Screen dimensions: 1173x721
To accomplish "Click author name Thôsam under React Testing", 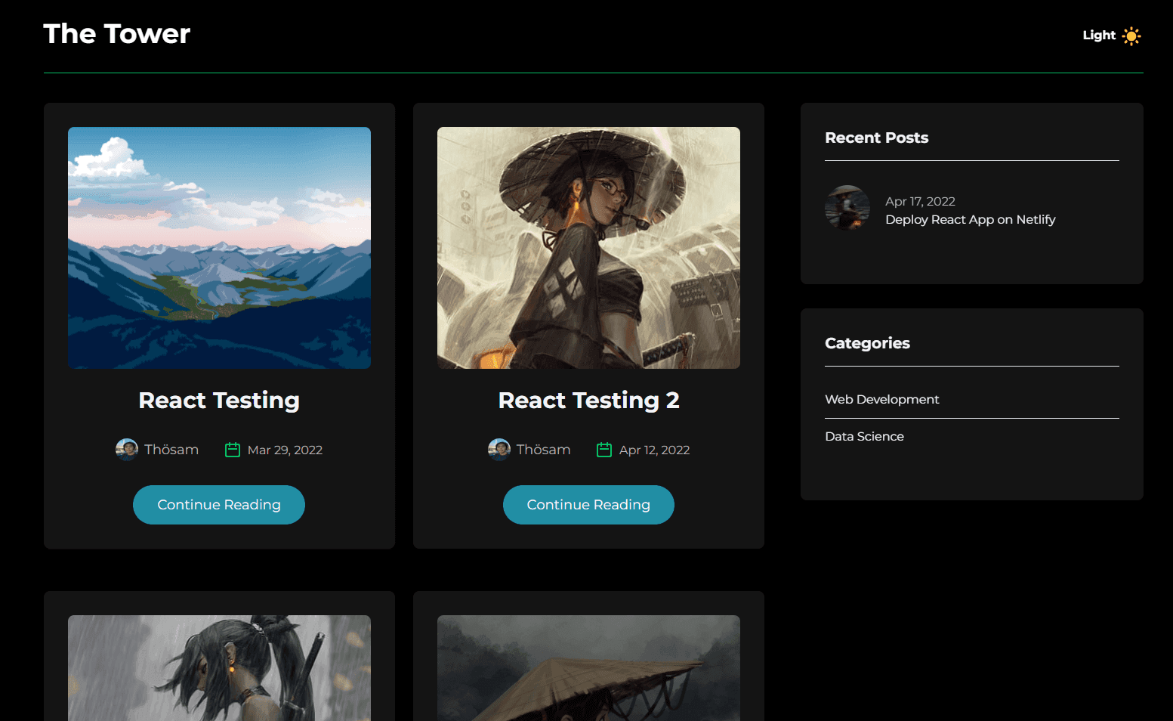I will pyautogui.click(x=171, y=450).
